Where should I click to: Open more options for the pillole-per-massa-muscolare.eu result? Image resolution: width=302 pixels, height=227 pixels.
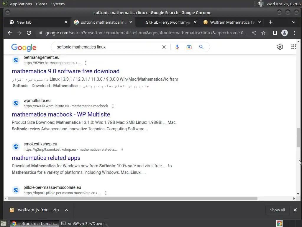[x=106, y=193]
